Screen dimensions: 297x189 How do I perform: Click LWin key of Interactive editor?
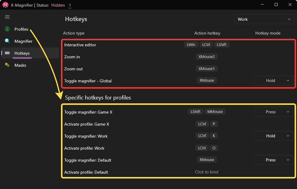[x=191, y=44]
